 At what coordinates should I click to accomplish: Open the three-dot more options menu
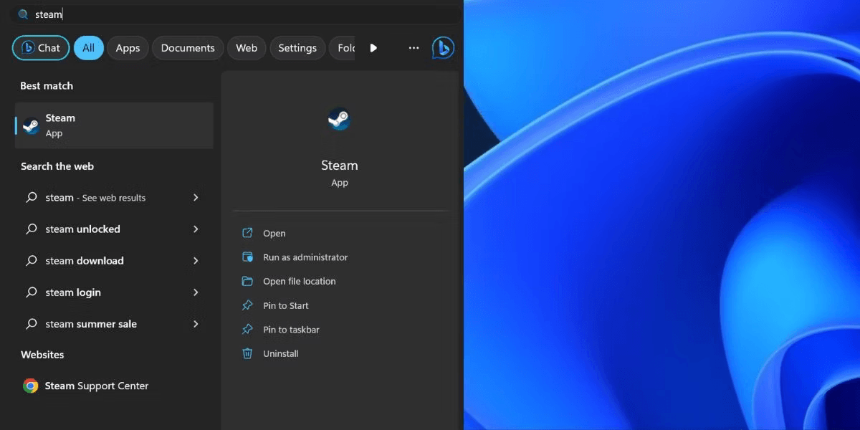pos(414,48)
